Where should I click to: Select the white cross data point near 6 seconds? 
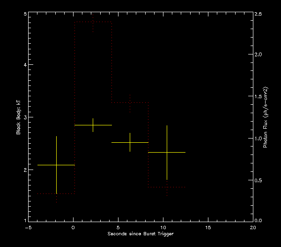coord(130,142)
